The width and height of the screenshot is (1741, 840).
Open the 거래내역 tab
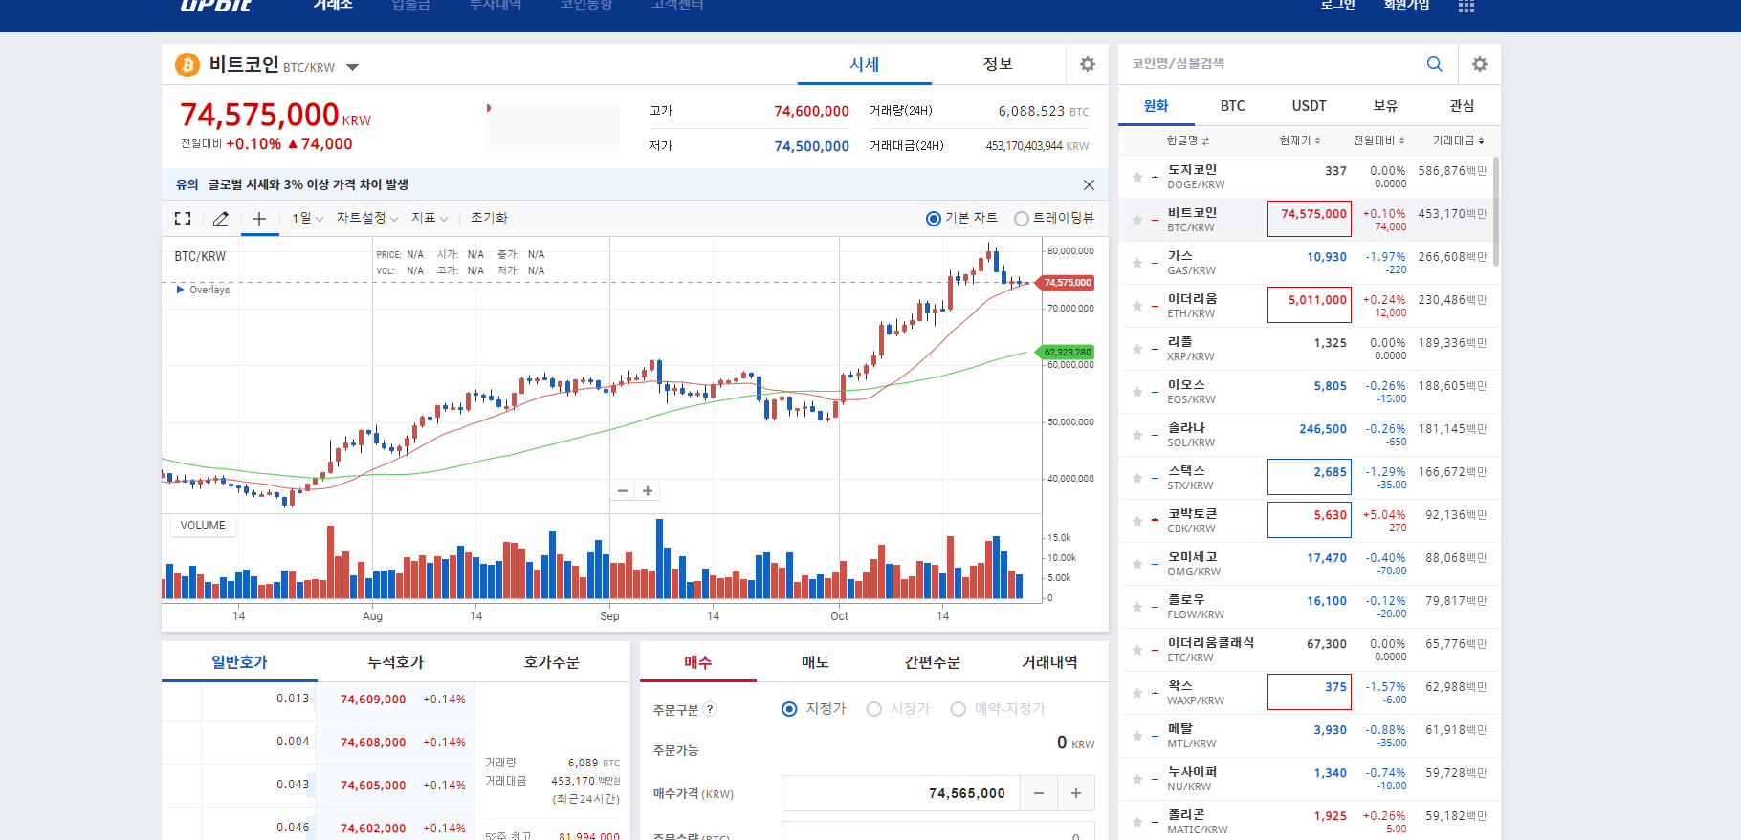click(1049, 661)
